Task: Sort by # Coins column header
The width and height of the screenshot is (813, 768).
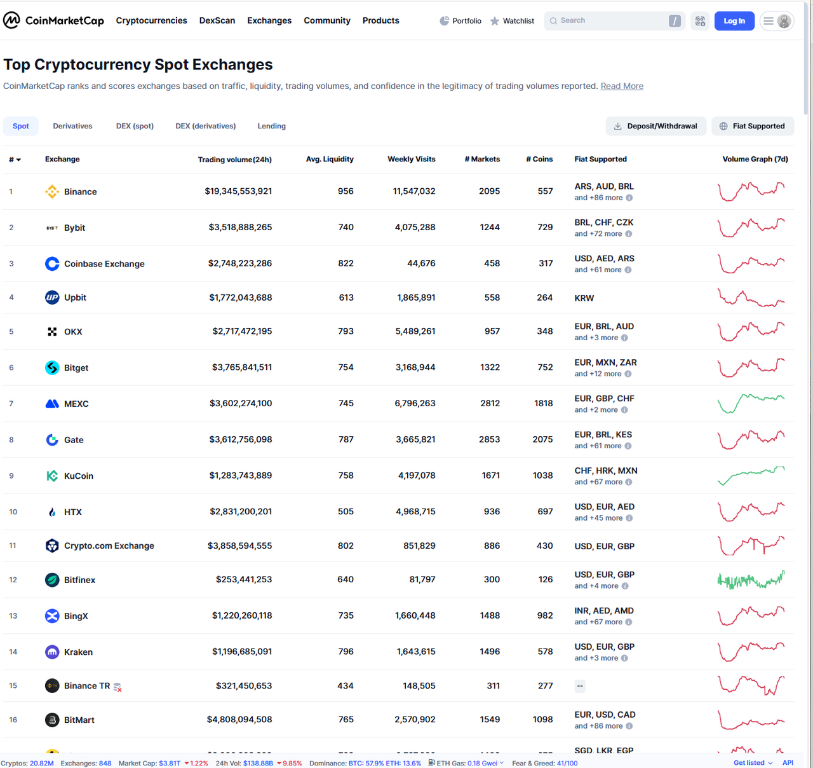Action: click(539, 160)
